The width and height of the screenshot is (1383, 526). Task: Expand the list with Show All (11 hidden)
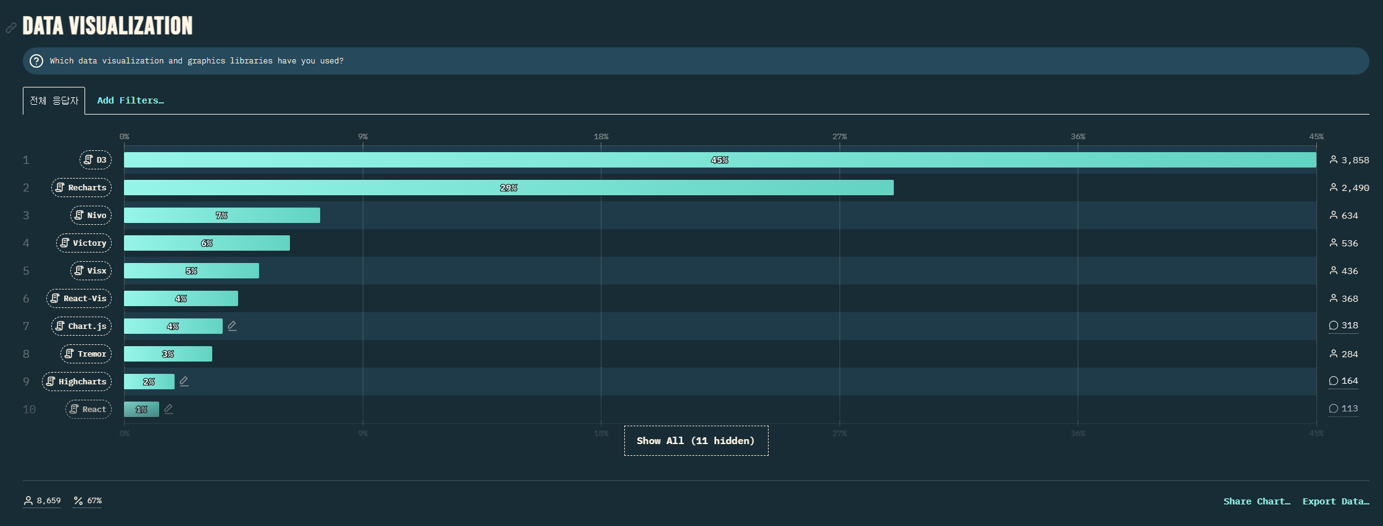click(x=696, y=441)
